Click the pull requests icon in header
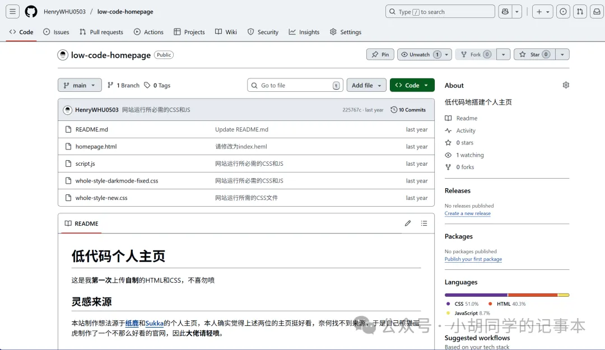 click(580, 12)
